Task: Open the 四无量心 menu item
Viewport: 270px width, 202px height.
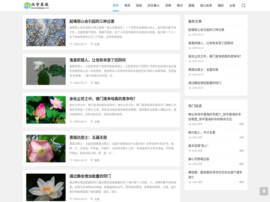Action: coord(153,6)
